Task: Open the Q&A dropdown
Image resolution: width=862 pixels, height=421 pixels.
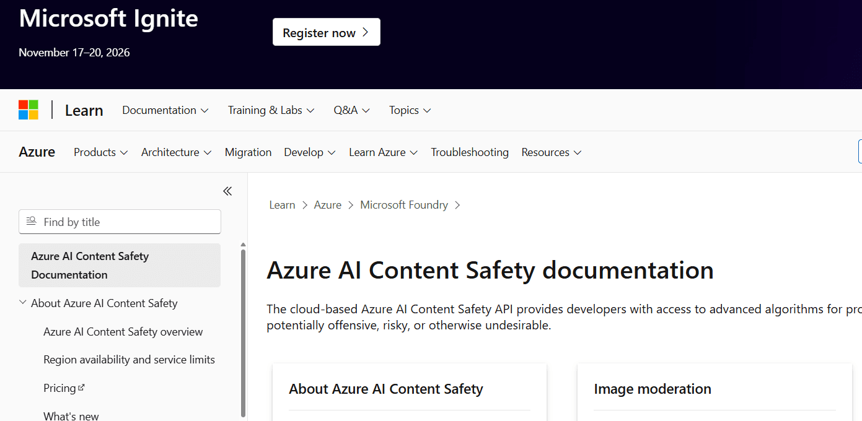Action: 352,110
